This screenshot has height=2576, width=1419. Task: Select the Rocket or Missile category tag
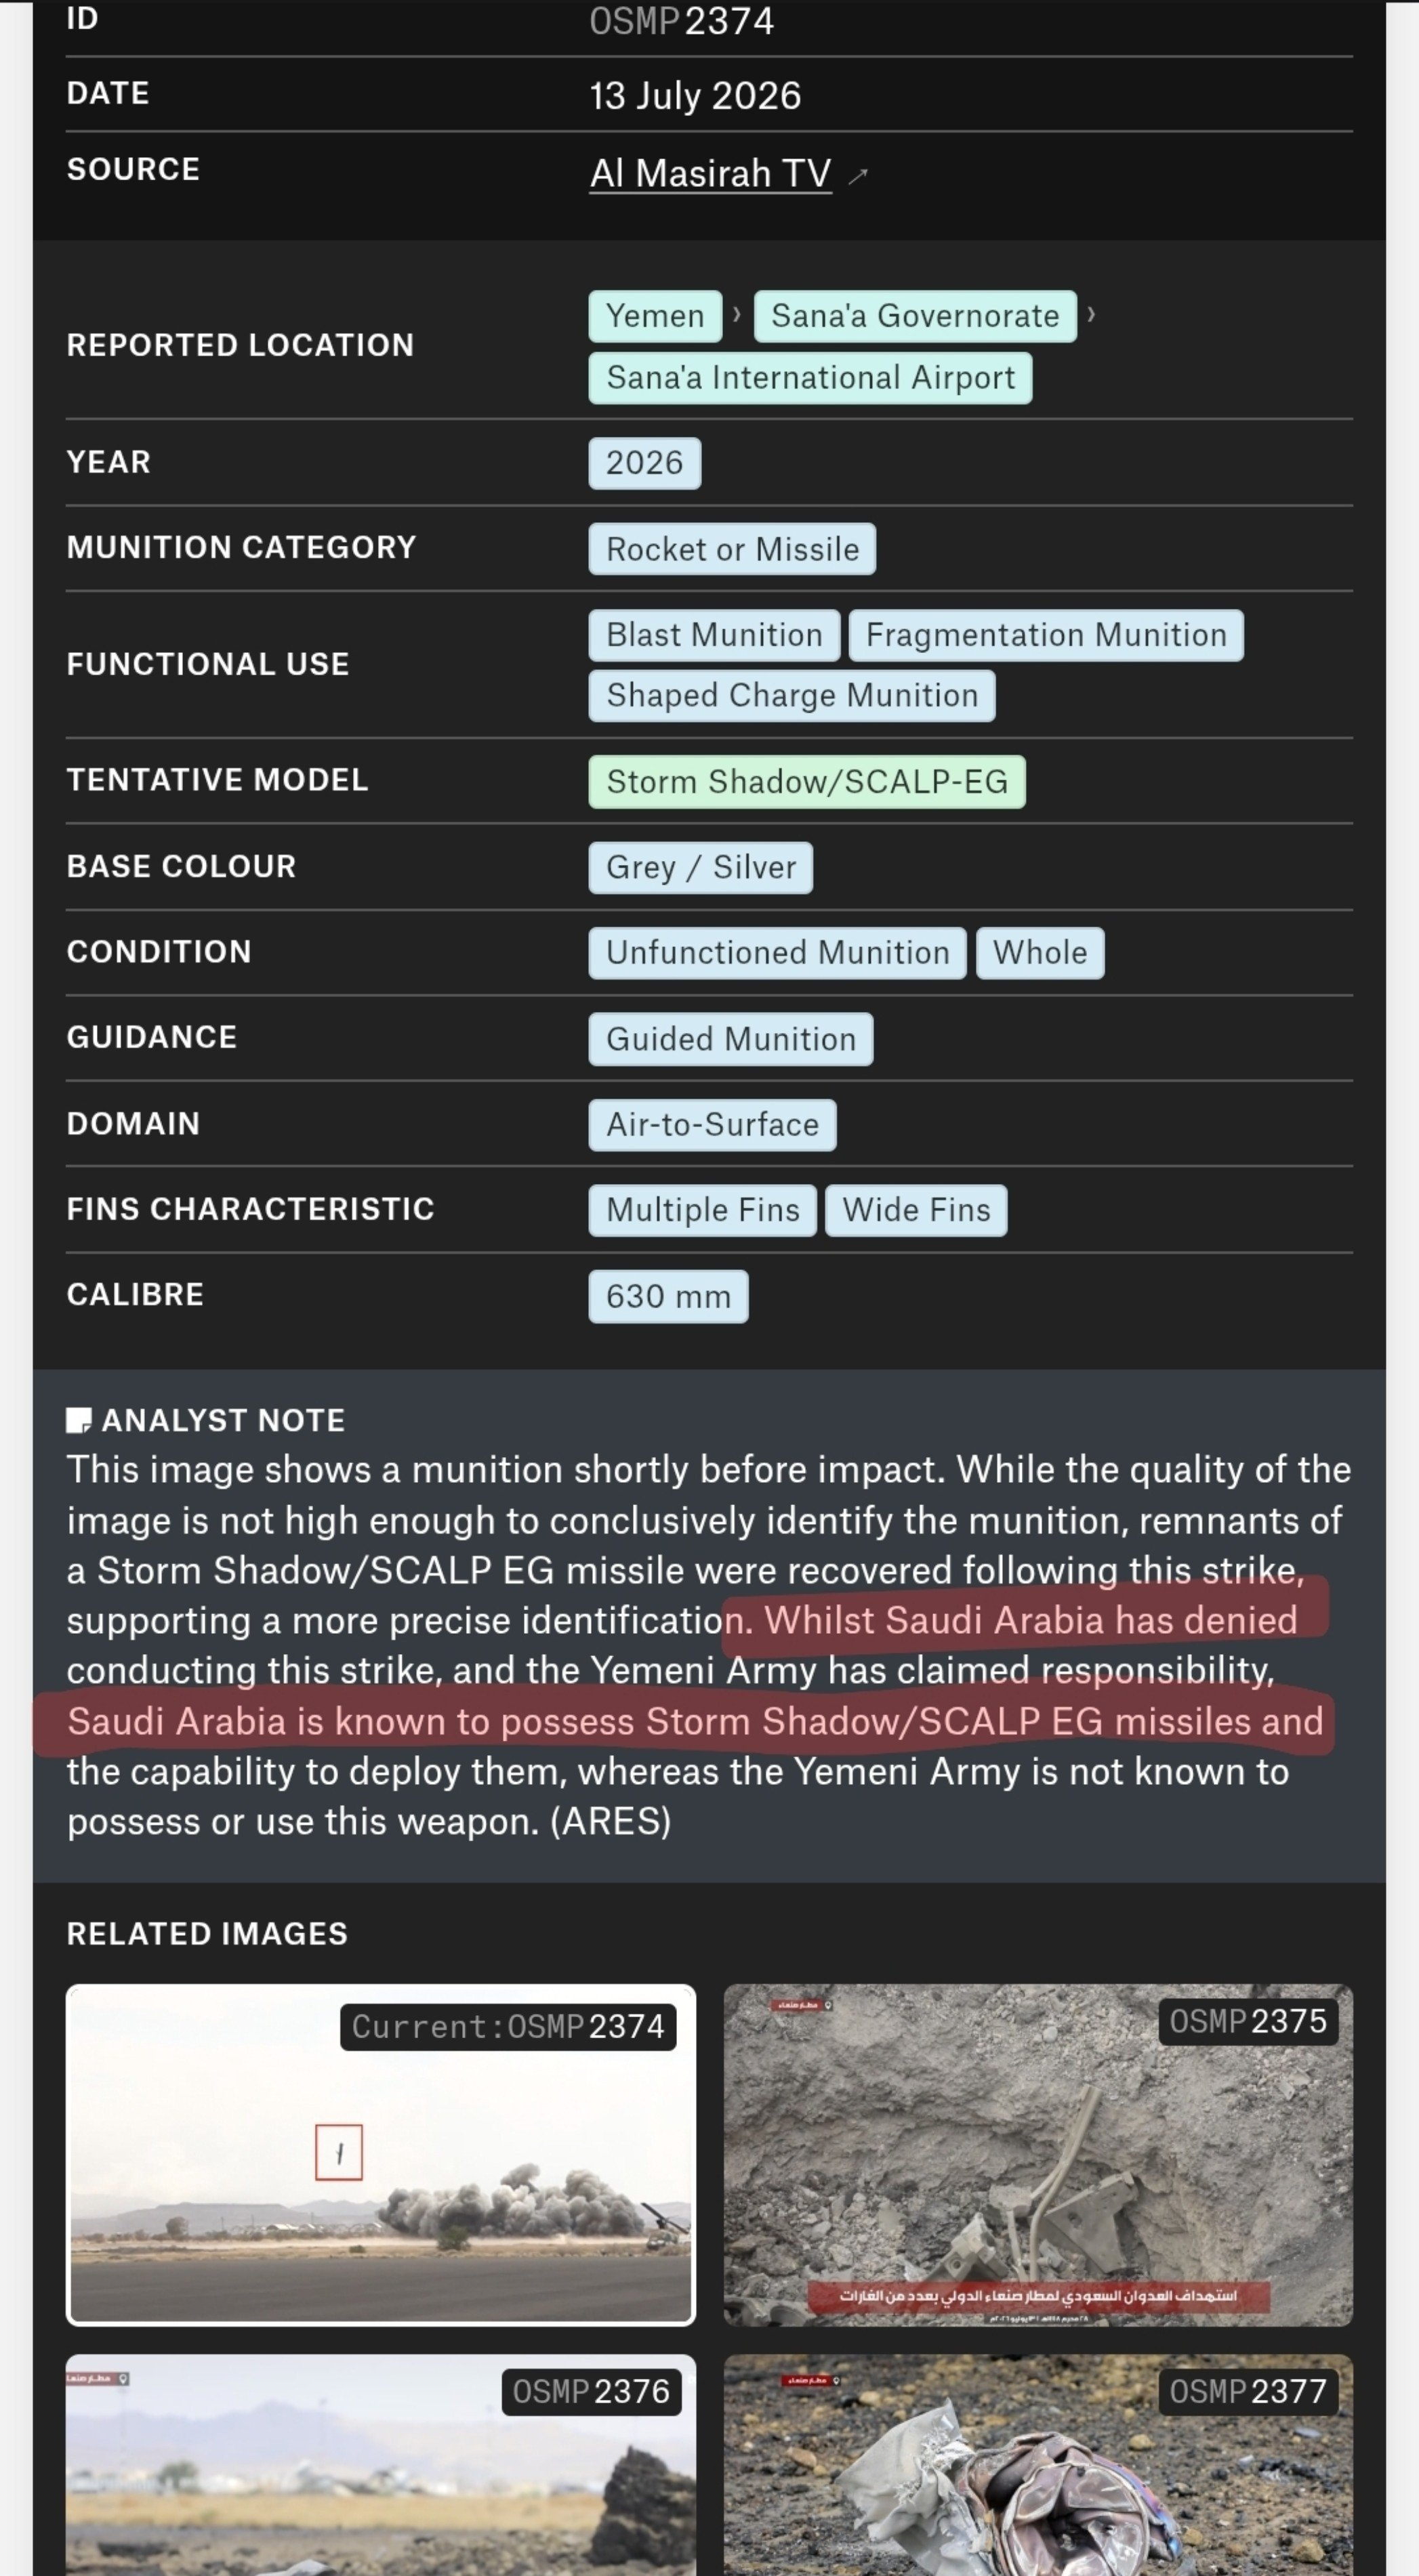(733, 549)
